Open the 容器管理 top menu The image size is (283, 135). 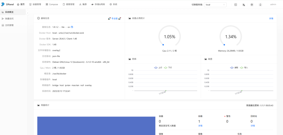tap(35, 4)
